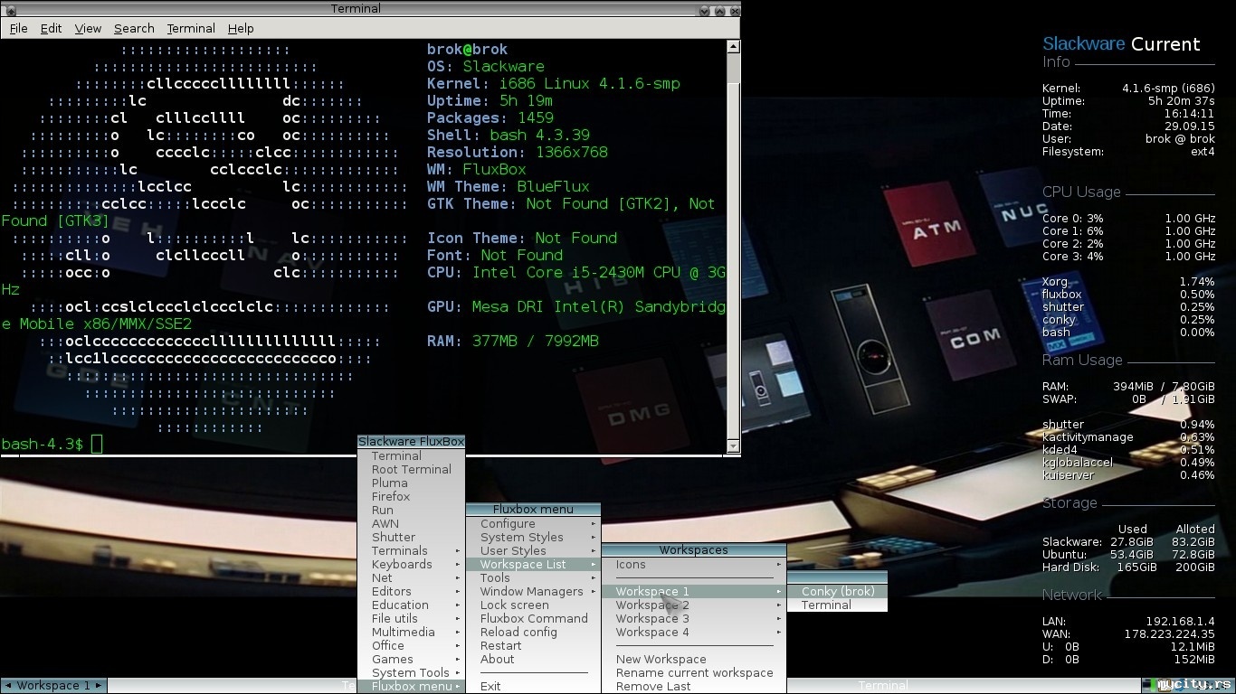Click the bash-4.3$ prompt cursor in Terminal
The height and width of the screenshot is (694, 1236).
97,444
